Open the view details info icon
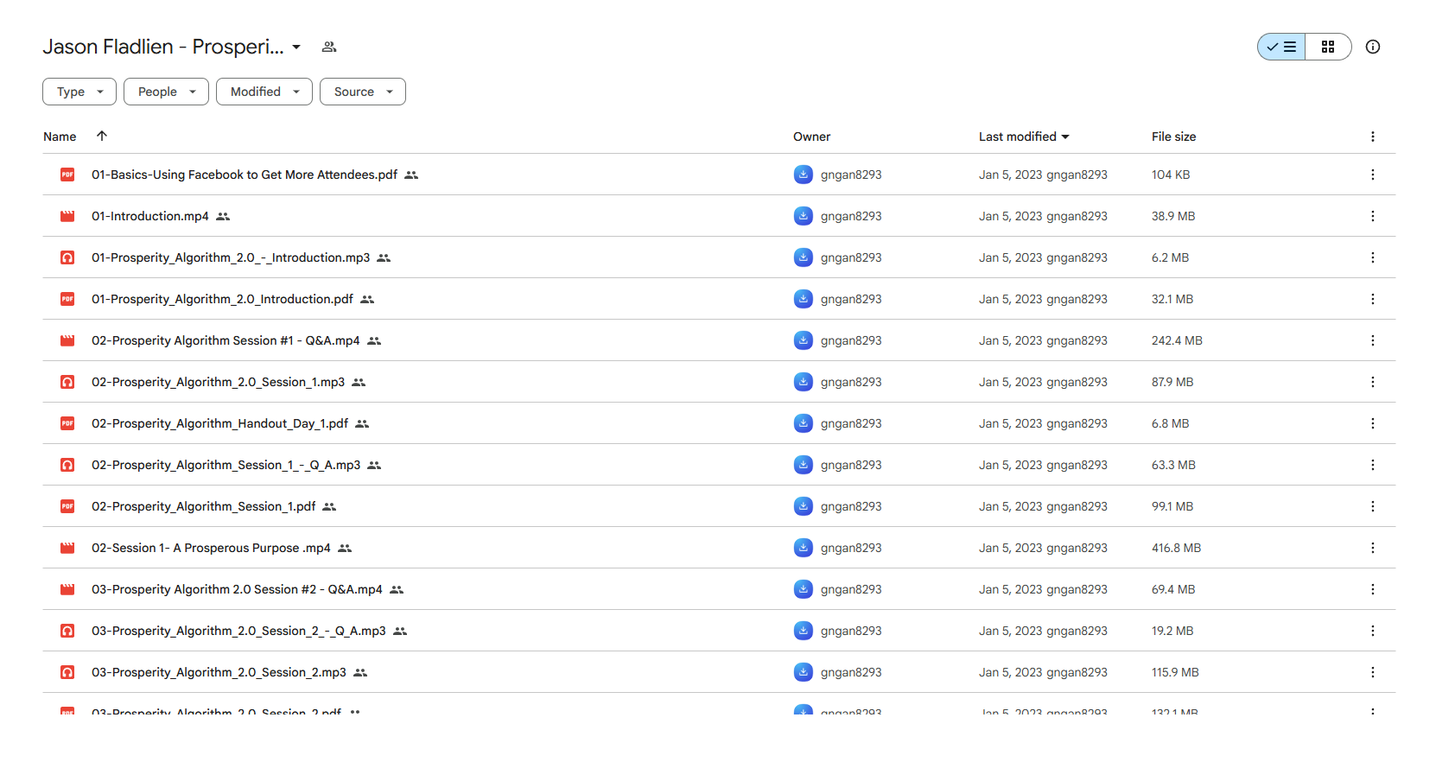1455x762 pixels. coord(1373,47)
